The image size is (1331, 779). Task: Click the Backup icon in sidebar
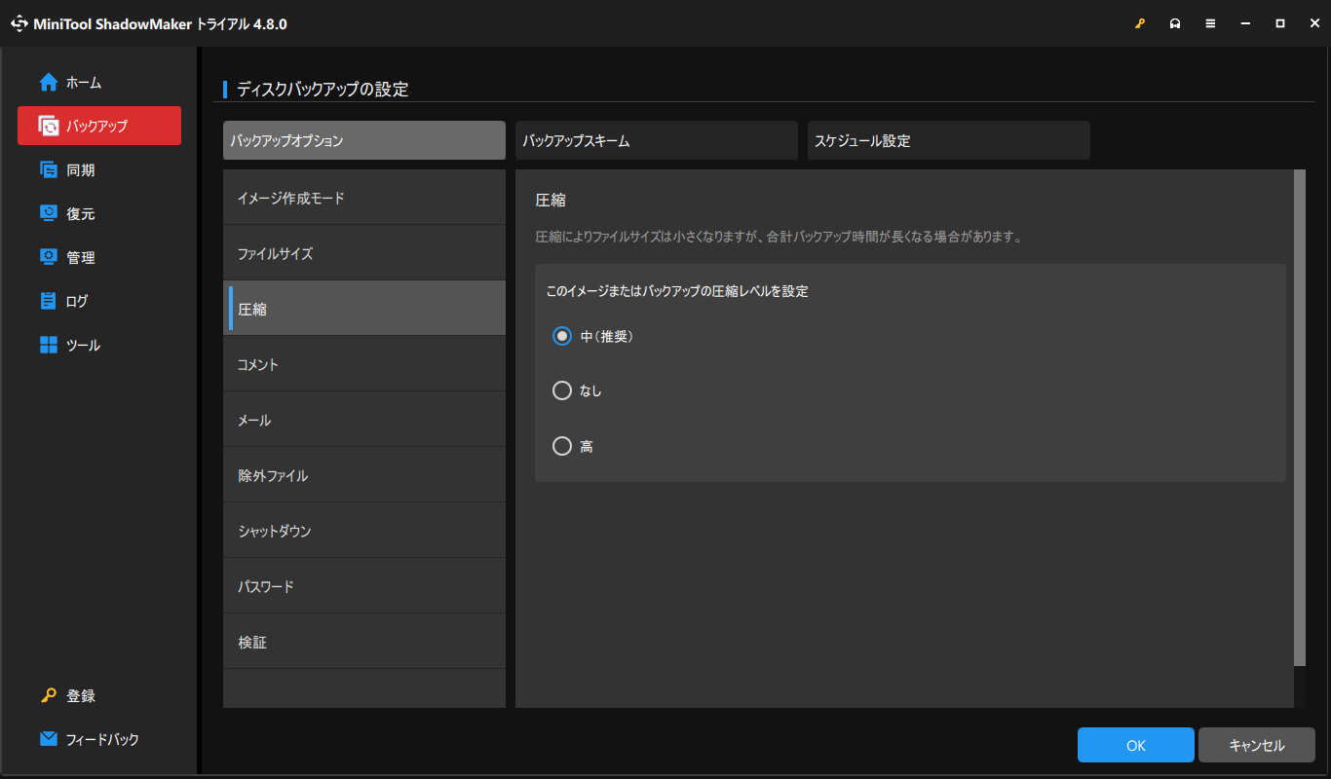[x=49, y=126]
